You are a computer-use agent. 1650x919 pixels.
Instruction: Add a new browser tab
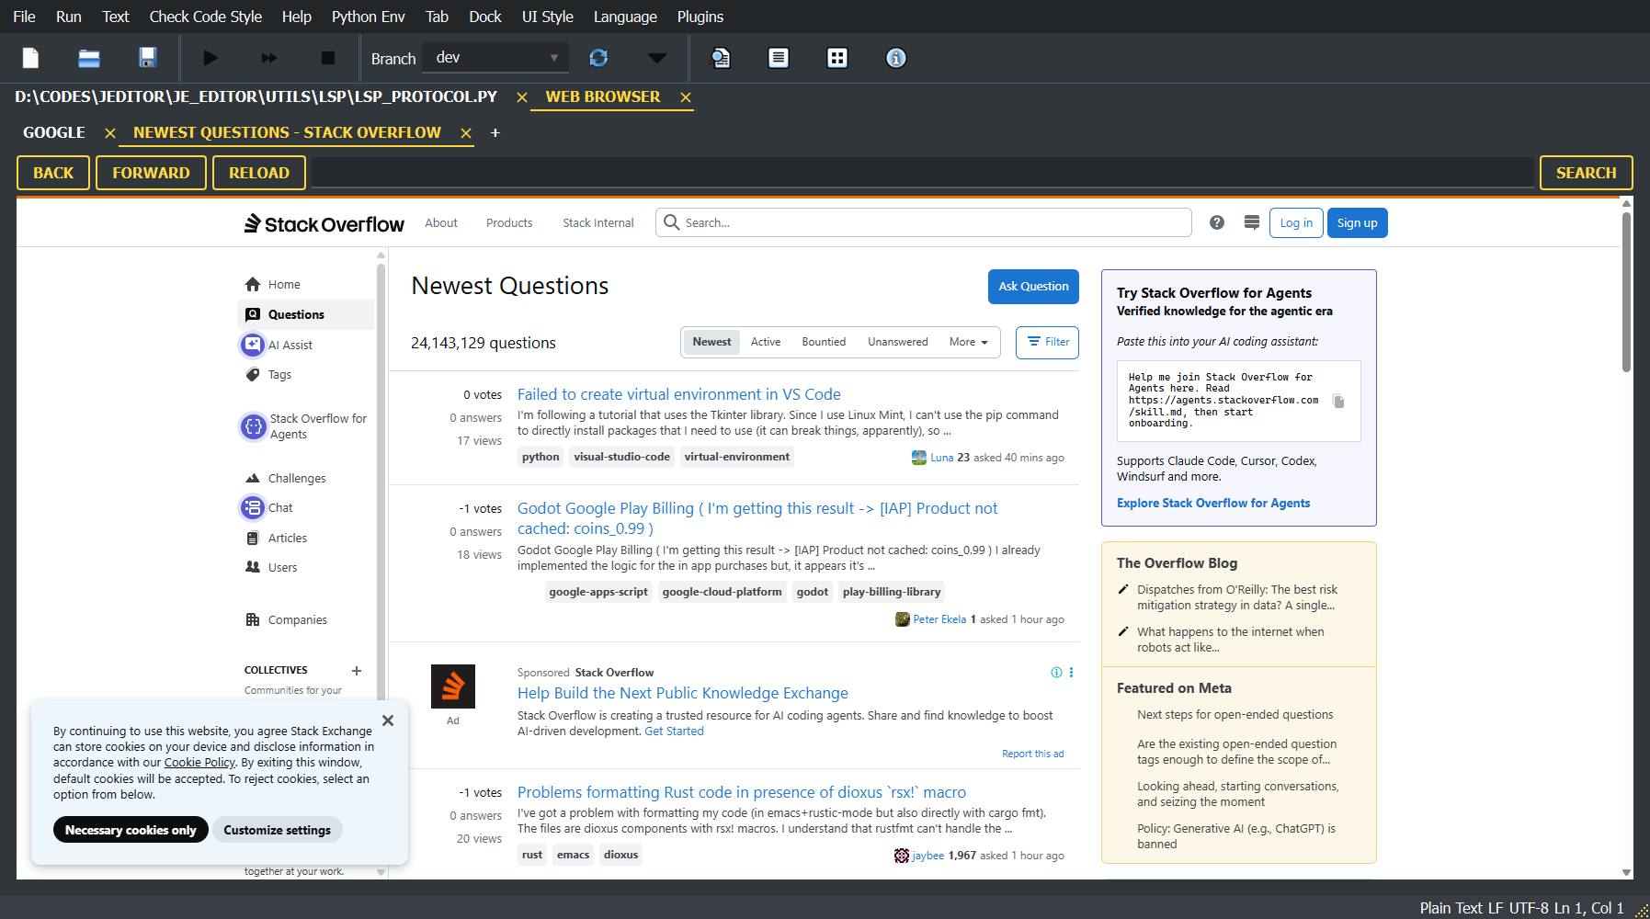(x=495, y=133)
